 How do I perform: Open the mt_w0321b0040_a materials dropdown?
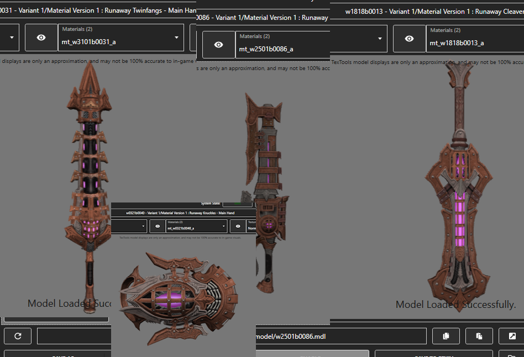pos(197,226)
